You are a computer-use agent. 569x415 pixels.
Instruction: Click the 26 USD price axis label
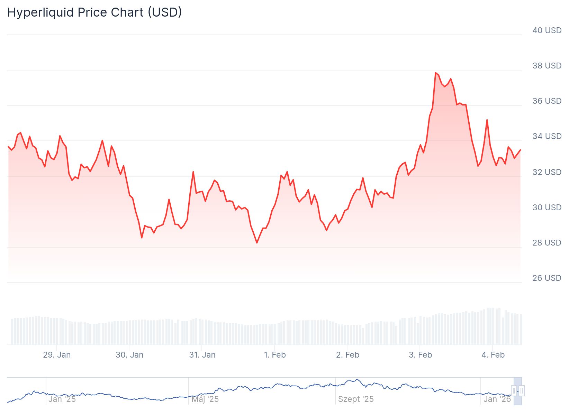click(x=547, y=278)
